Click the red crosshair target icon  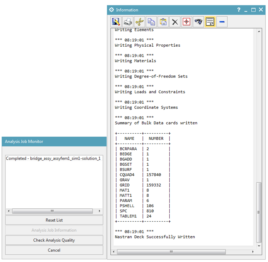pos(186,22)
